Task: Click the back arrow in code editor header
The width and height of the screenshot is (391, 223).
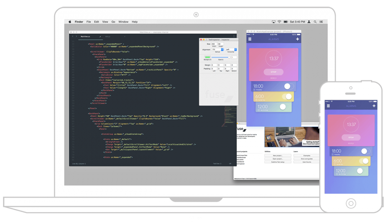Action: (73, 36)
